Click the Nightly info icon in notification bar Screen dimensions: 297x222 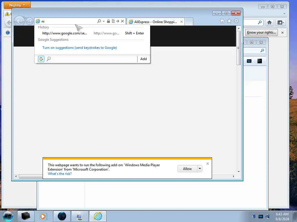pos(8,32)
